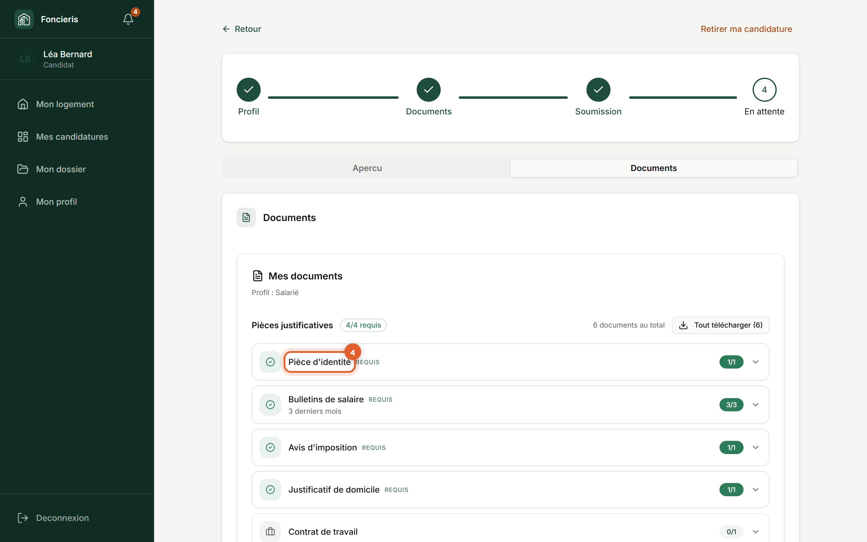The width and height of the screenshot is (867, 542).
Task: Click the check icon of Justificatif de domicile
Action: pyautogui.click(x=271, y=490)
